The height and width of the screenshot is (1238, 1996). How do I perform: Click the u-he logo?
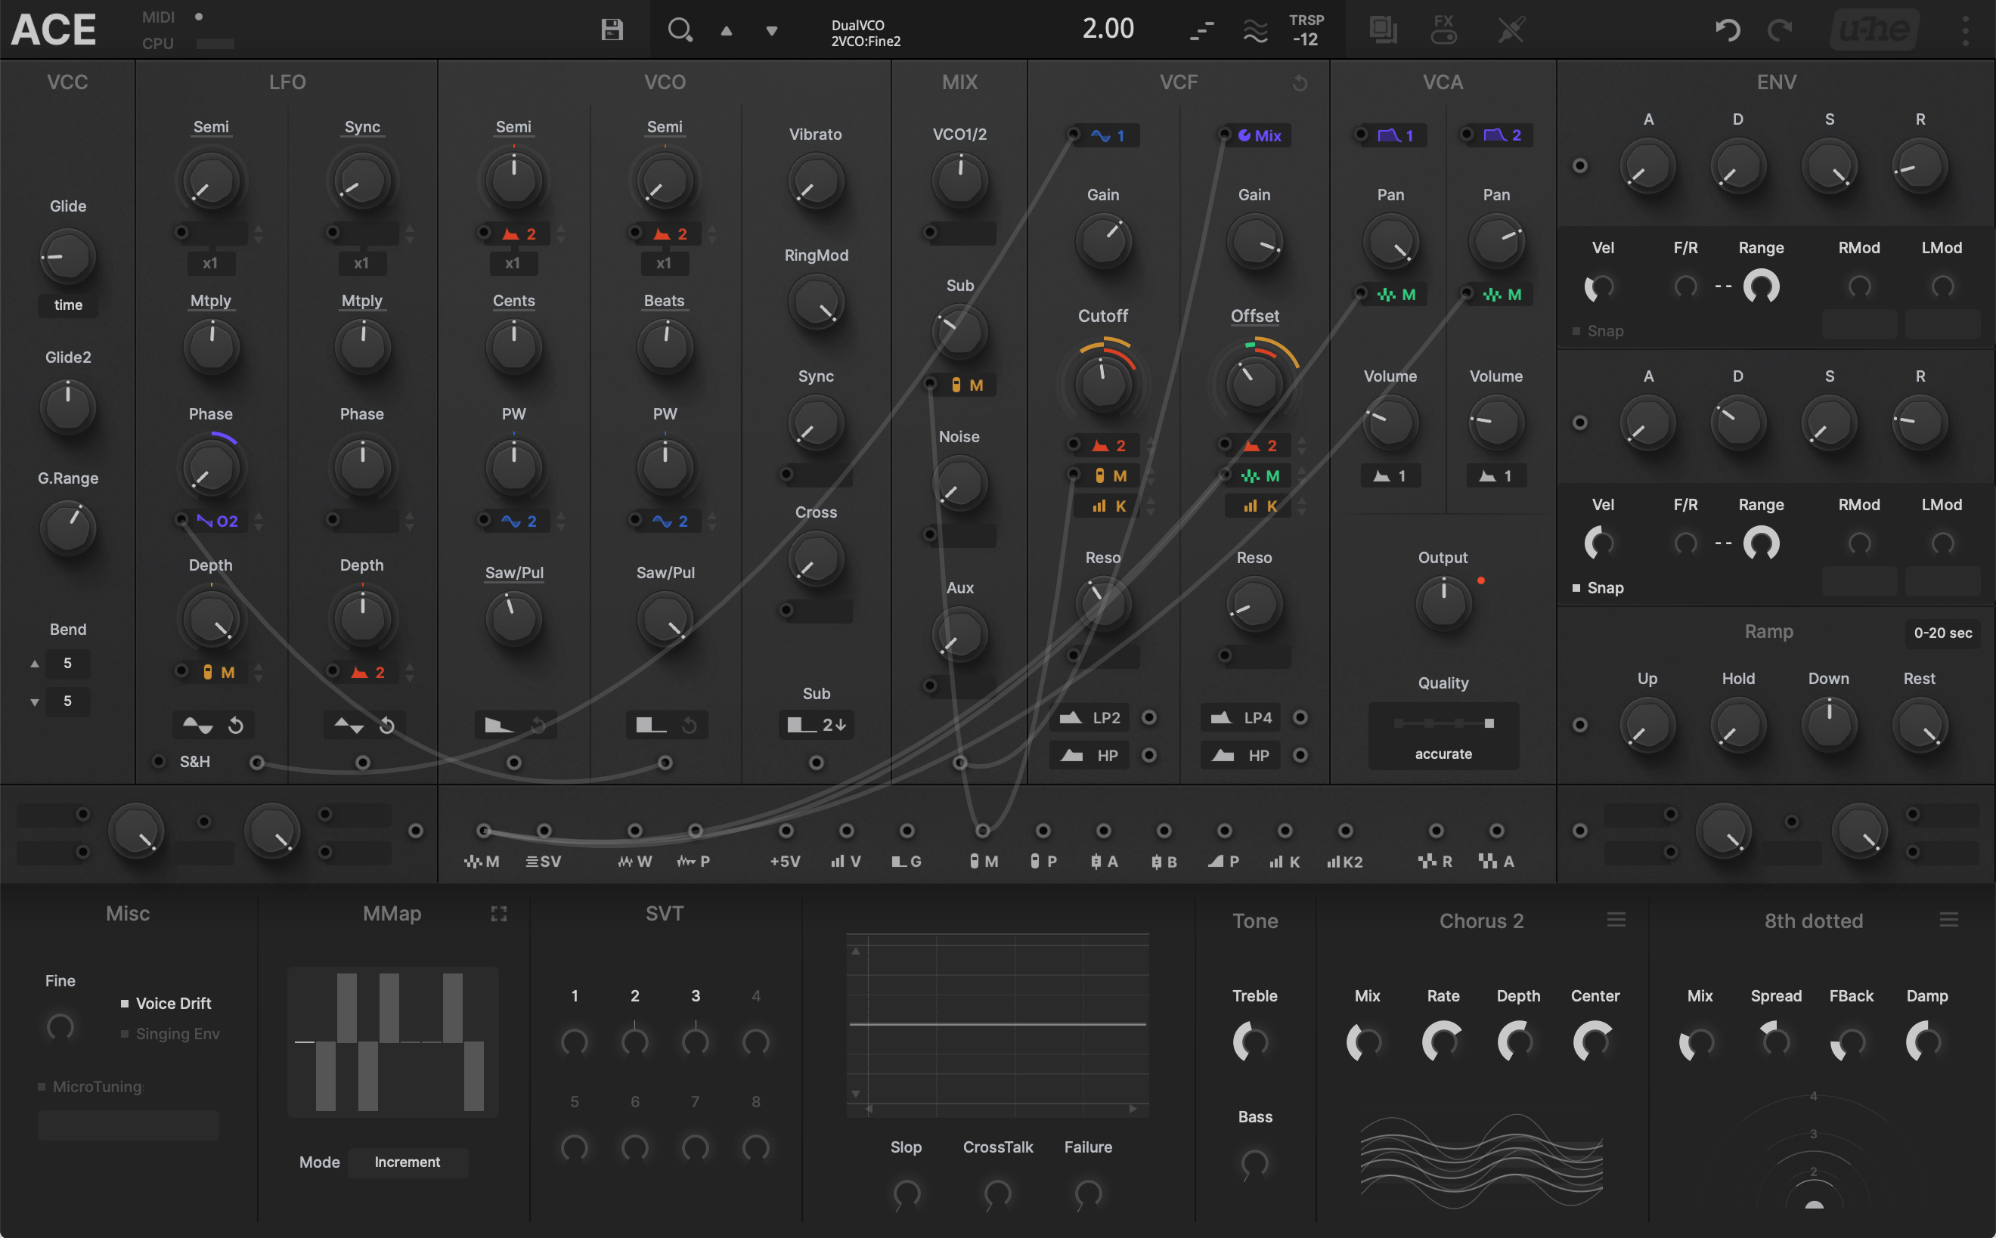[x=1874, y=30]
